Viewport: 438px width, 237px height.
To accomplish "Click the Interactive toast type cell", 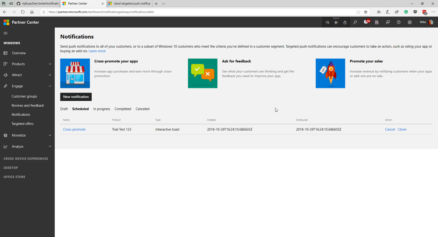I will click(167, 129).
